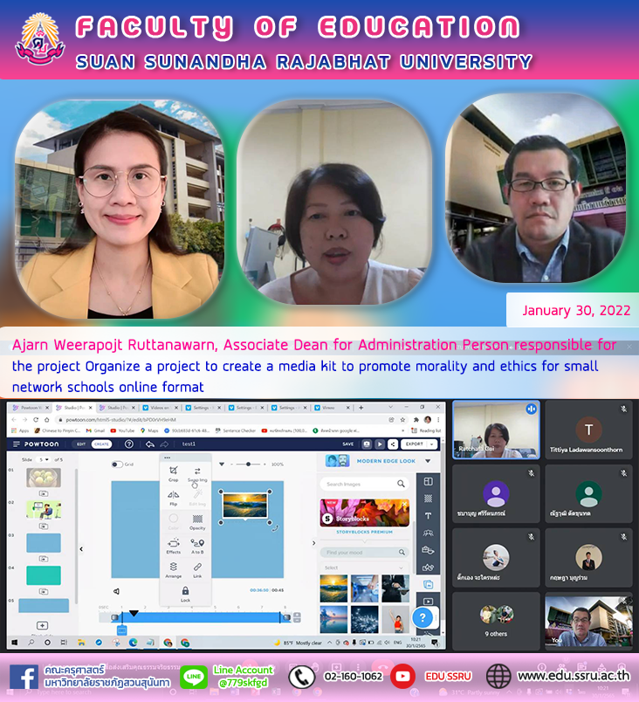Open the Text panel in right sidebar
The width and height of the screenshot is (639, 702).
(428, 515)
